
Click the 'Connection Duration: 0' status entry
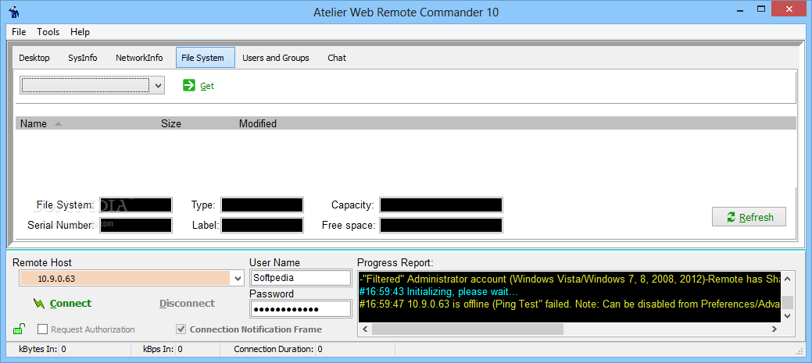(278, 349)
